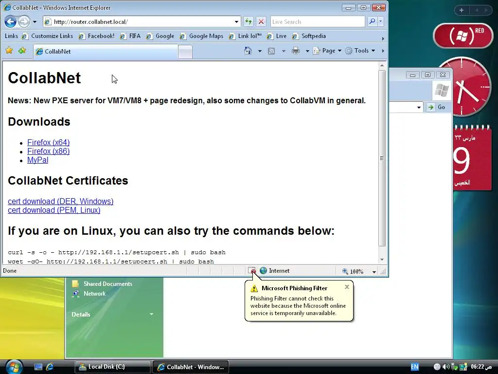498x374 pixels.
Task: Click the CollabNet taskbar button
Action: [x=191, y=367]
